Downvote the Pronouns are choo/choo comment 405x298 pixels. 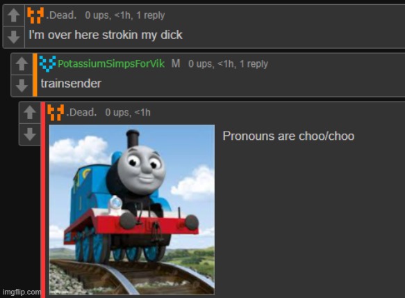[30, 134]
